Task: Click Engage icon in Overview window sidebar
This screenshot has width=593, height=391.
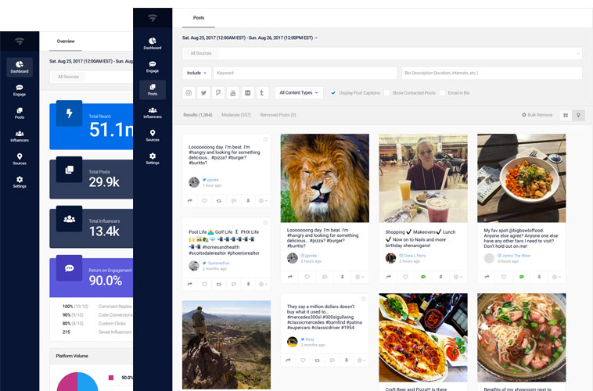Action: click(x=20, y=88)
